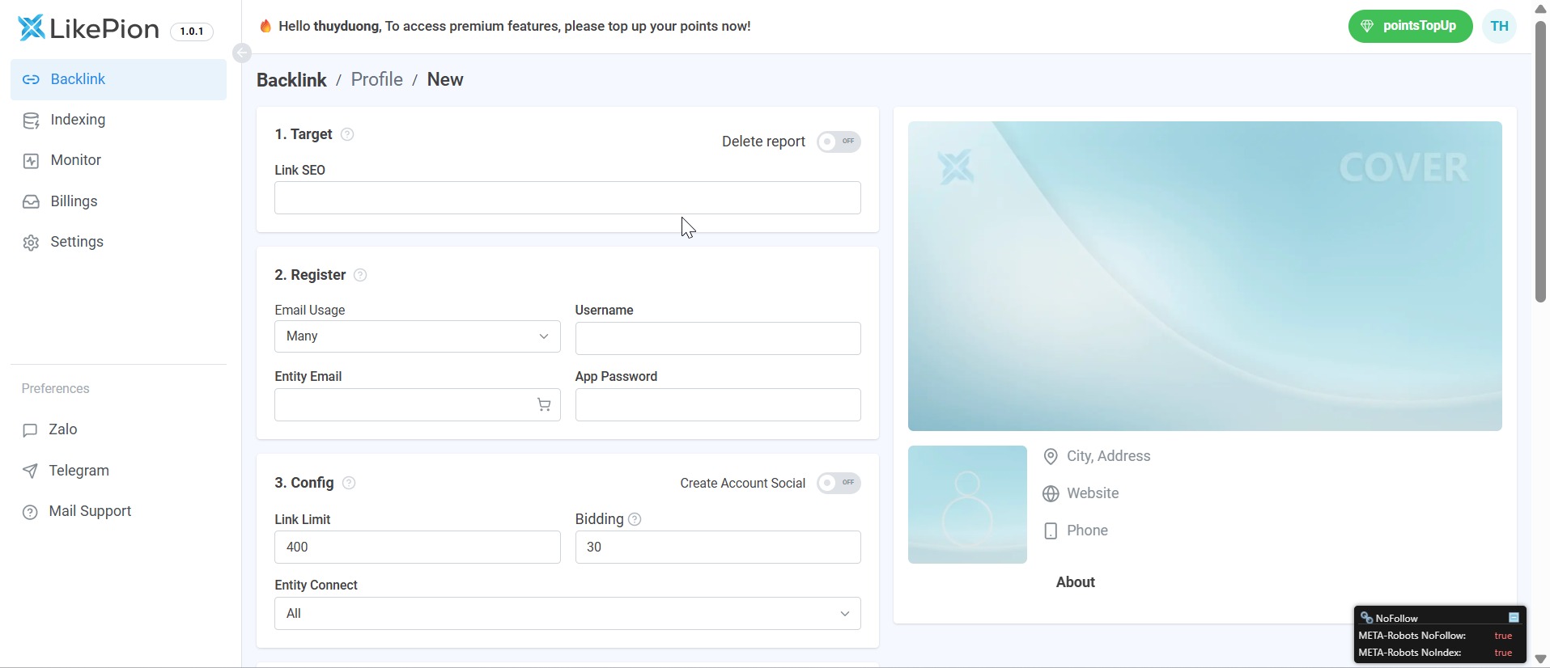The width and height of the screenshot is (1550, 668).
Task: Open the Backlink menu item
Action: click(118, 79)
